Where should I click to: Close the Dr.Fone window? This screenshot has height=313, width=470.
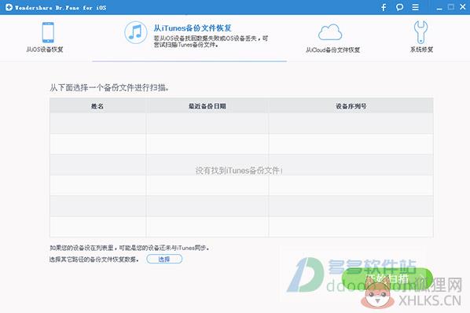tap(463, 7)
